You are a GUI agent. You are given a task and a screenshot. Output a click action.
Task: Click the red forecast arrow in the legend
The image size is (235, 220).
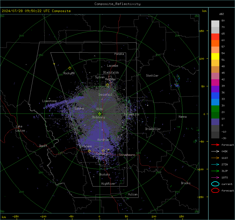pyautogui.click(x=215, y=145)
